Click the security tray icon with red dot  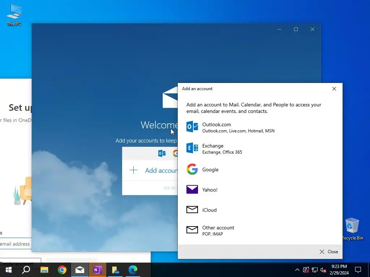click(306, 270)
